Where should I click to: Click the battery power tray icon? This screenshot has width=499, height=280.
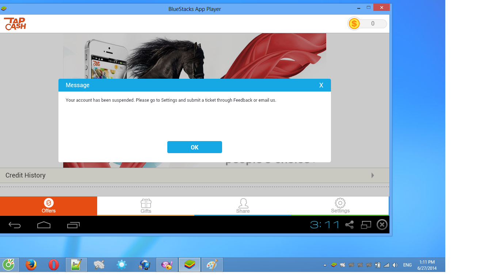pyautogui.click(x=378, y=265)
